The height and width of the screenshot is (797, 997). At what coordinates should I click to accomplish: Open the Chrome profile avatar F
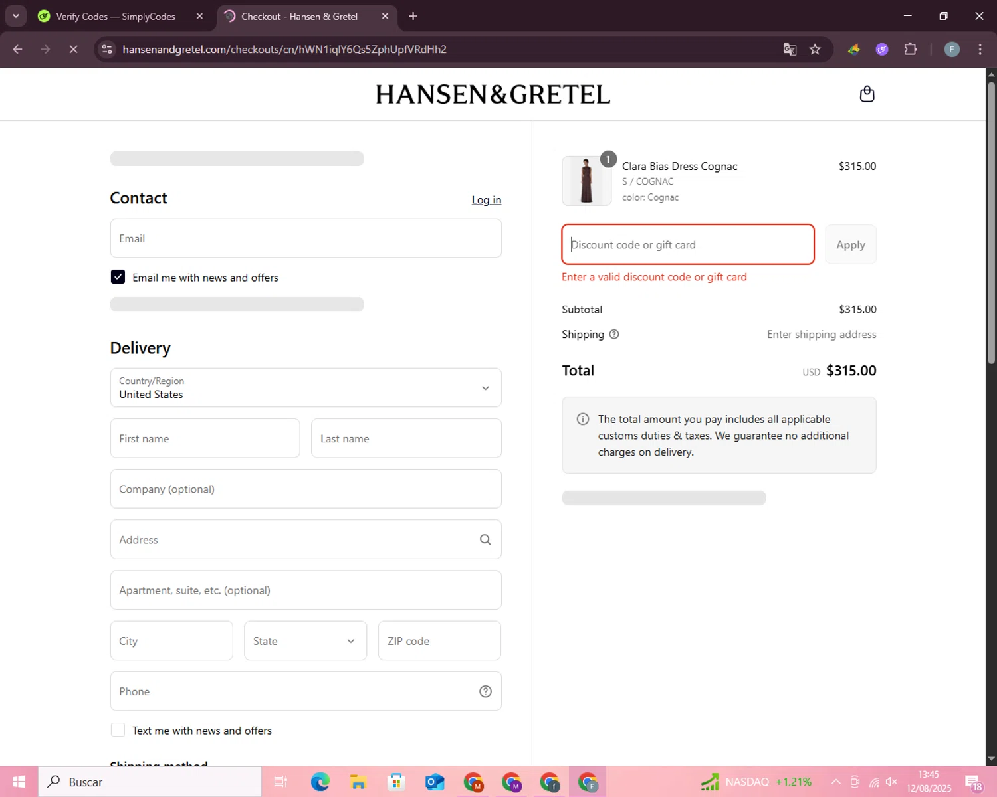click(x=952, y=49)
